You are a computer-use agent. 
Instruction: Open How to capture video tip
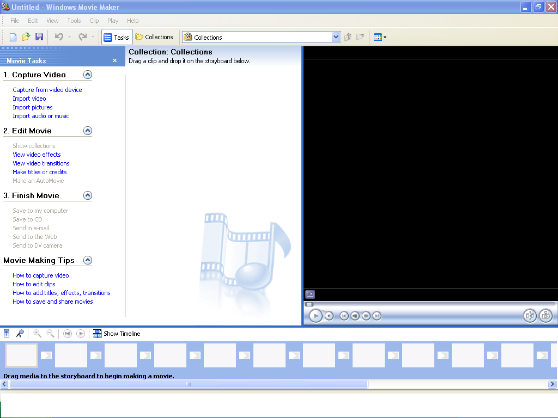(40, 275)
